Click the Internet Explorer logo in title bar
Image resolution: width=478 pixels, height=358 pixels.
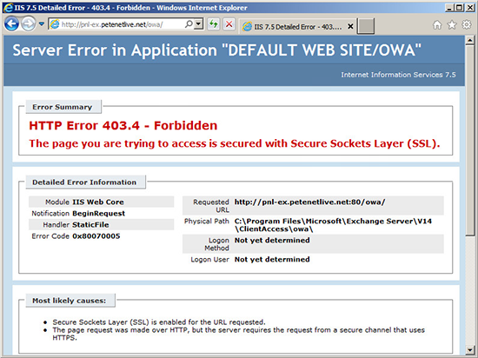click(x=8, y=8)
